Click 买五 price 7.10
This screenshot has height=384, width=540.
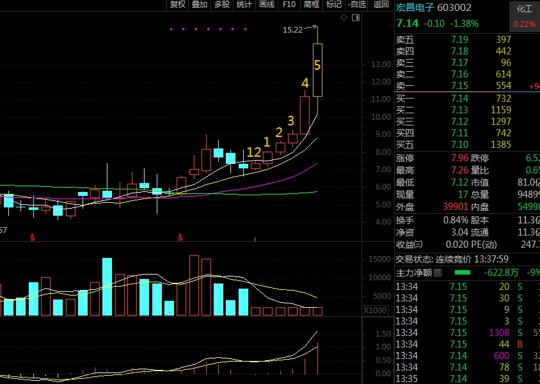click(459, 145)
